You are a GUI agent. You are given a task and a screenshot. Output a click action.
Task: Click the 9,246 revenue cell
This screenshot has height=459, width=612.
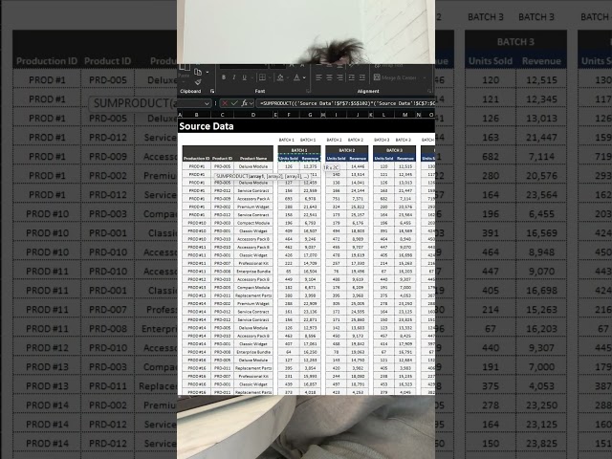pyautogui.click(x=310, y=239)
